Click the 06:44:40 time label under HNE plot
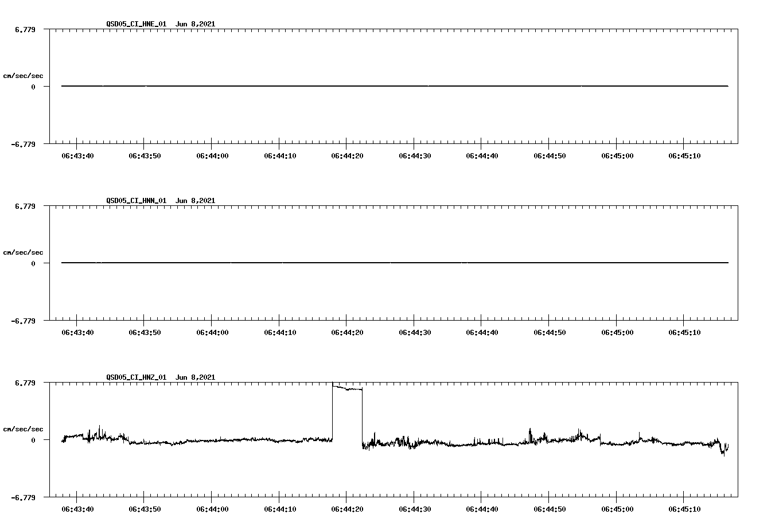 [x=482, y=156]
